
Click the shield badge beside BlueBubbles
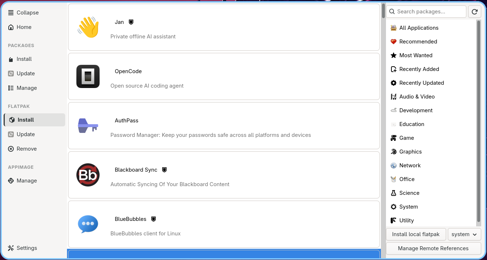click(154, 219)
